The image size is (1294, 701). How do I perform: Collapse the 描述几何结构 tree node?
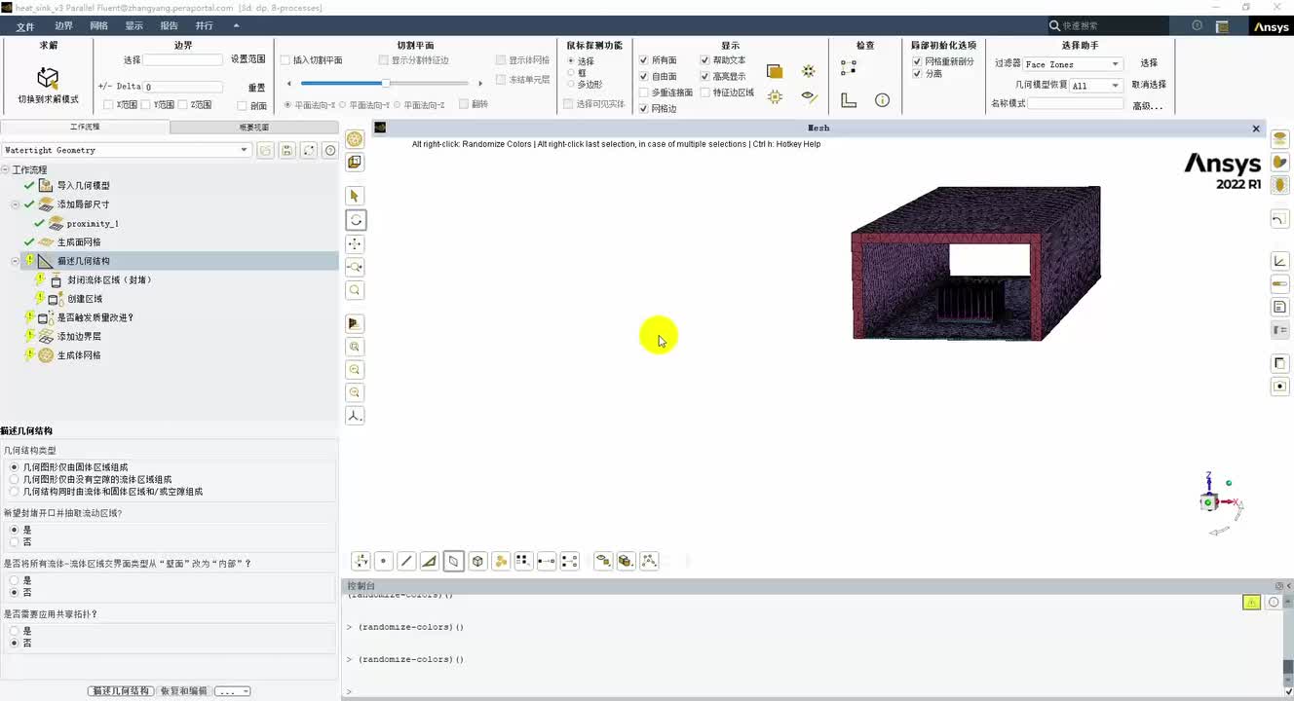(16, 261)
